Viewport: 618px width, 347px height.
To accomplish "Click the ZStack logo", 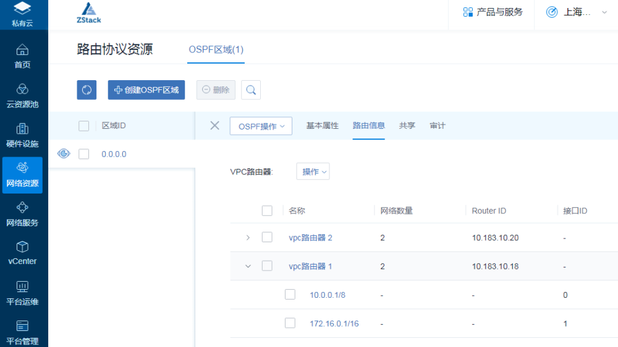I will 88,13.
